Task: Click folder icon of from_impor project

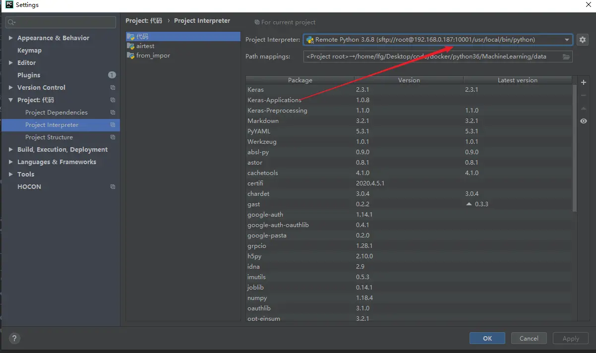Action: 131,56
